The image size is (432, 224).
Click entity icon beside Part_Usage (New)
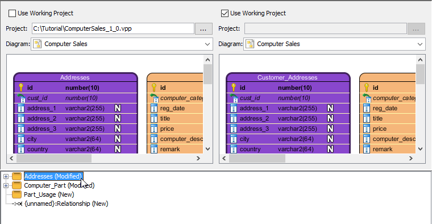[x=17, y=194]
